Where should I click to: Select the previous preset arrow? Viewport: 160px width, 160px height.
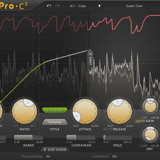(99, 6)
